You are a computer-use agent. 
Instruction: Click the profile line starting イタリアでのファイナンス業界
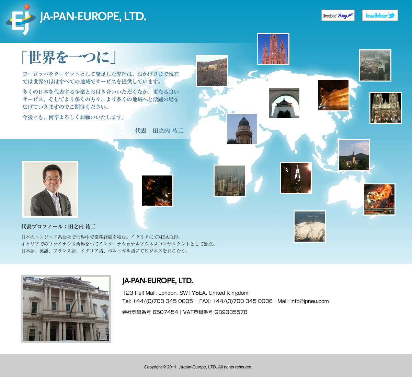[x=118, y=244]
